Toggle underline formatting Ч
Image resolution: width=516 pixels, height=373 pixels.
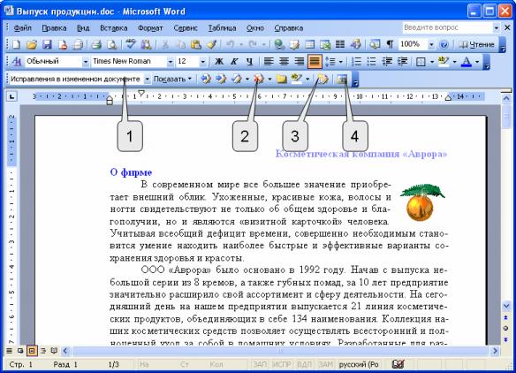pyautogui.click(x=249, y=61)
